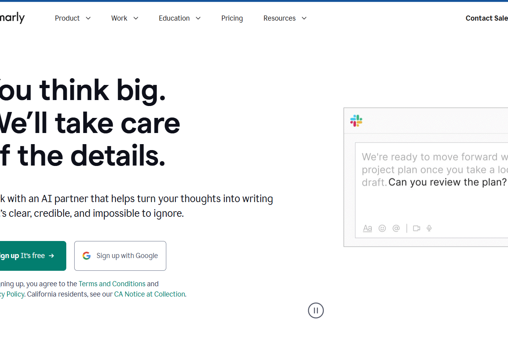Open the emoji picker in the composer
The width and height of the screenshot is (508, 347).
click(382, 228)
